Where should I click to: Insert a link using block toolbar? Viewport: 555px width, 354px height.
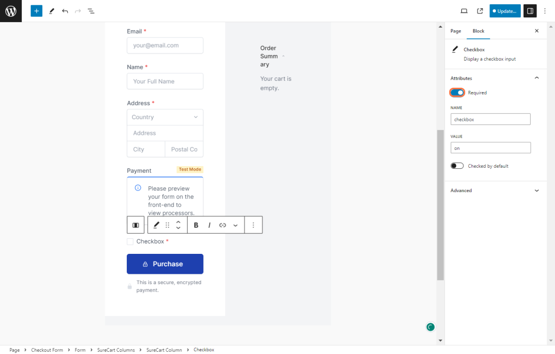pos(222,225)
